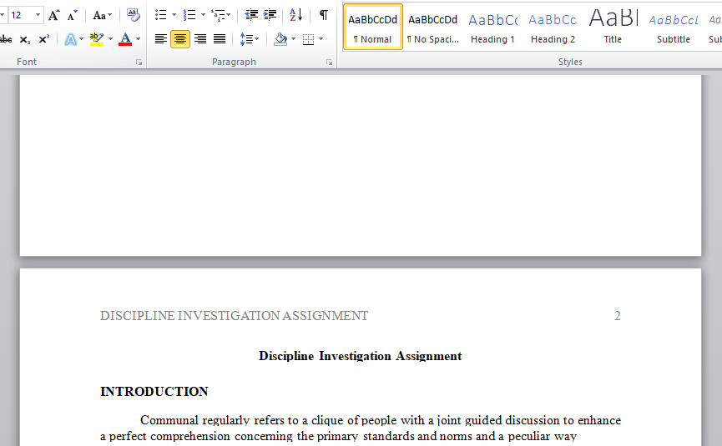
Task: Select the No Spacing style
Action: (x=433, y=27)
